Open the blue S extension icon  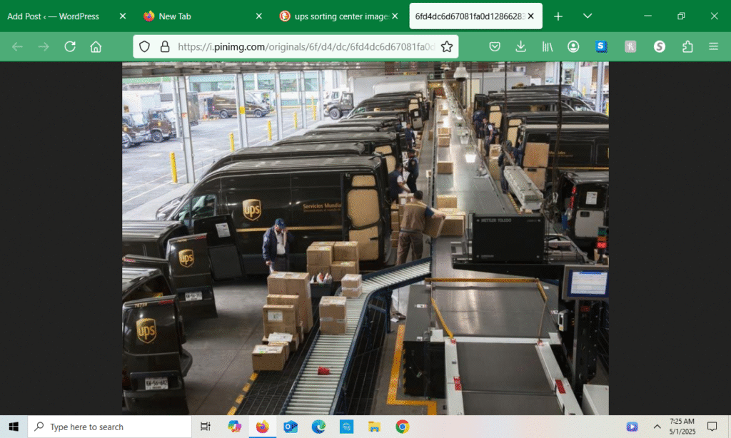coord(601,46)
